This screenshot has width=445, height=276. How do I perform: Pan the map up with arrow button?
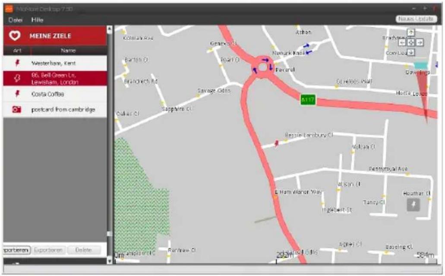click(410, 33)
